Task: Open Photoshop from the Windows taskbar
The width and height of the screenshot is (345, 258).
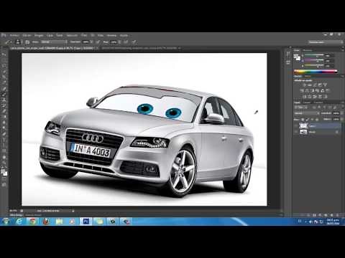Action: 86,221
